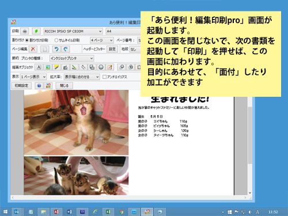Select the circle ellipse drawing tool
Image resolution: width=288 pixels, height=216 pixels.
[x=101, y=67]
